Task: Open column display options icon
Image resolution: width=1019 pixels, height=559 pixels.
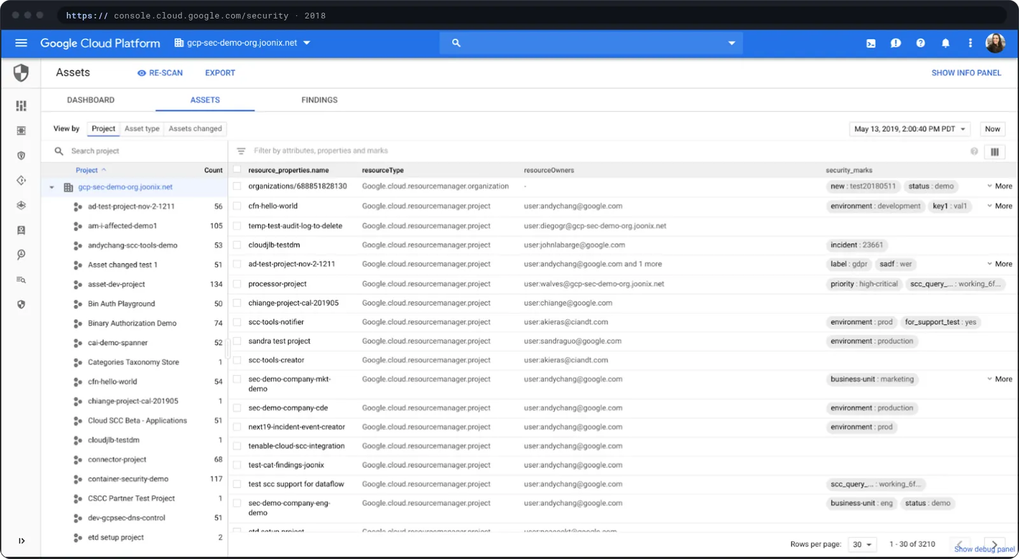Action: click(x=994, y=151)
